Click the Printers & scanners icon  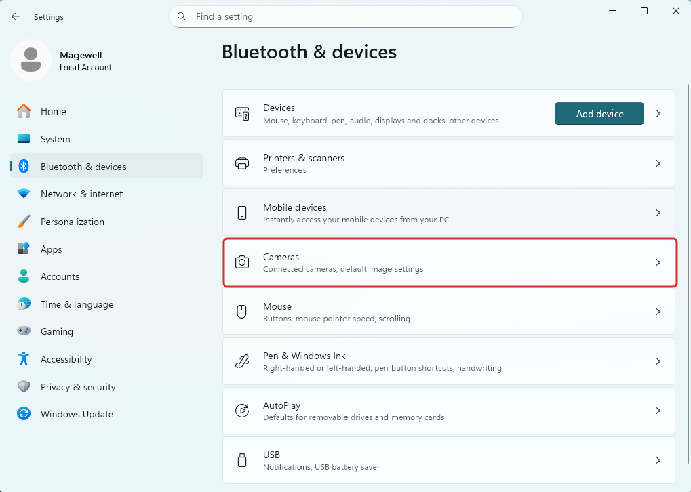click(x=242, y=163)
